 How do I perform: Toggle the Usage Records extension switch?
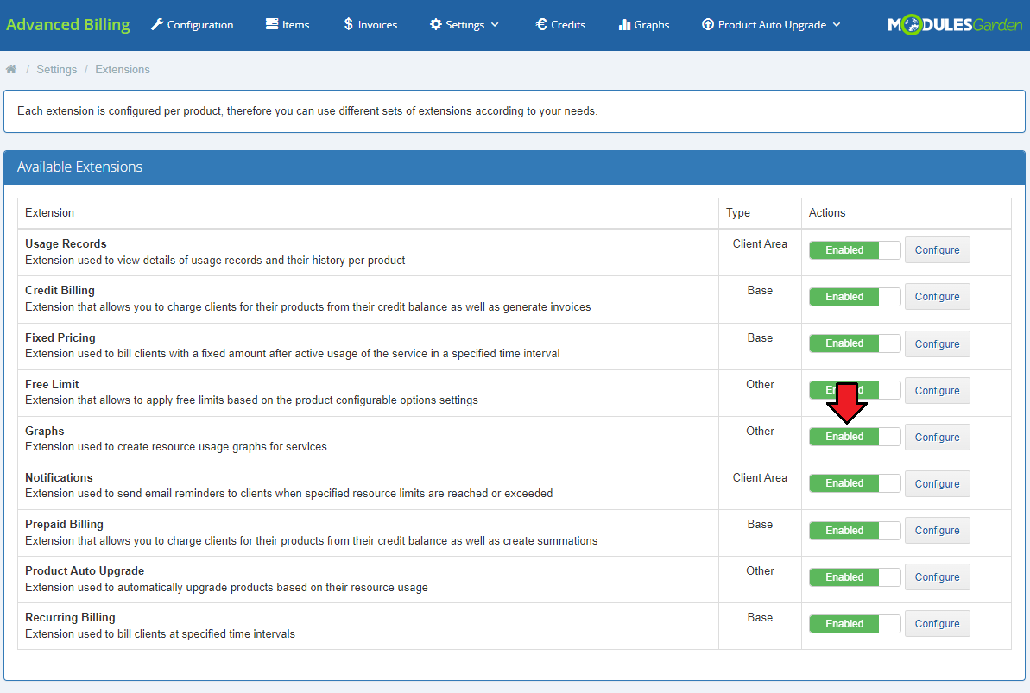click(x=855, y=250)
